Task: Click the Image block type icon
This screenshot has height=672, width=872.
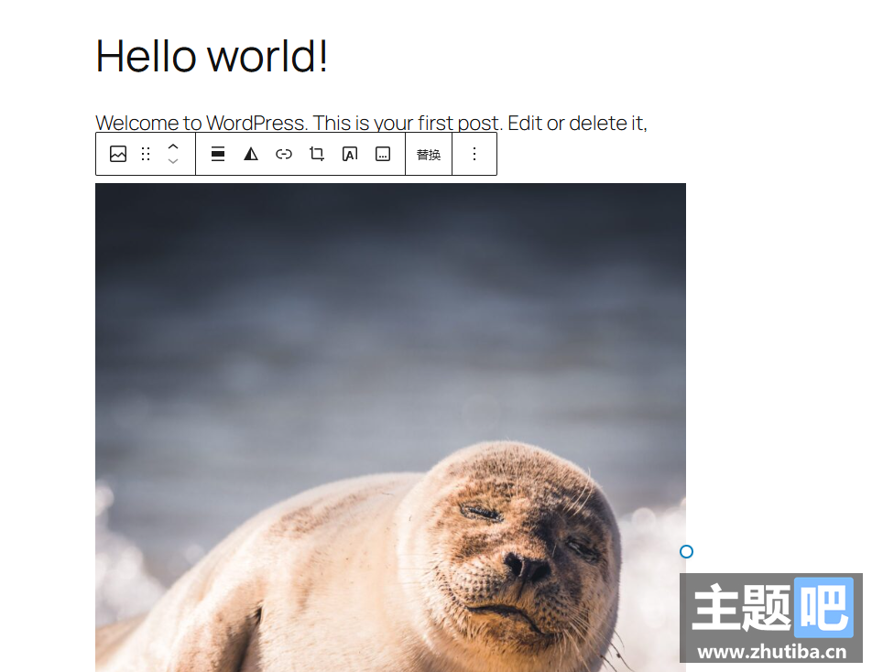Action: pos(118,154)
